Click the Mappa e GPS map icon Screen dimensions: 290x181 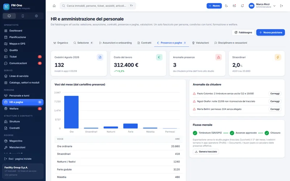[6, 44]
